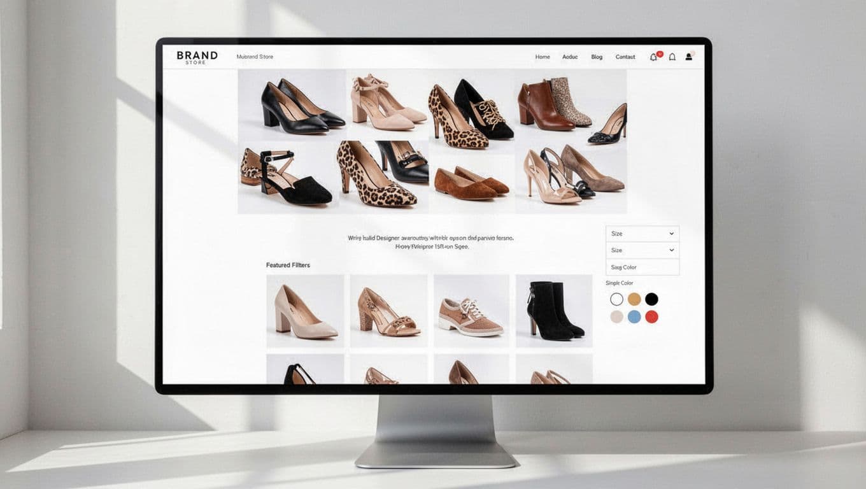Open the notification bell with red badge
This screenshot has height=489, width=866.
652,56
